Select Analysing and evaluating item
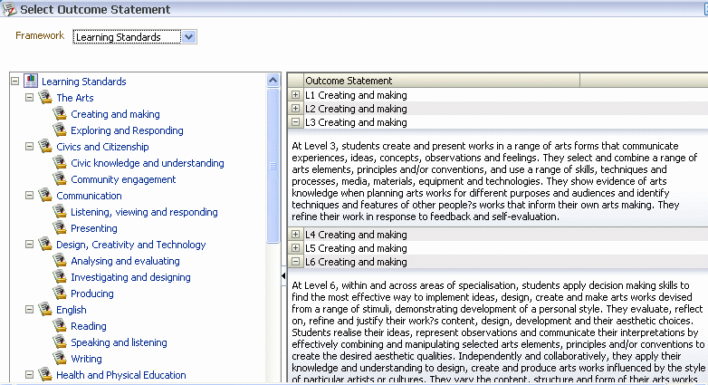 (x=125, y=261)
